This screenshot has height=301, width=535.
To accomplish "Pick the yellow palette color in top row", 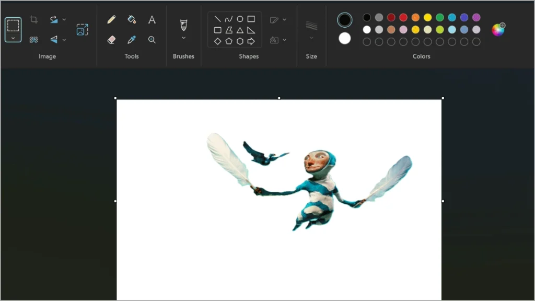I will tap(427, 17).
